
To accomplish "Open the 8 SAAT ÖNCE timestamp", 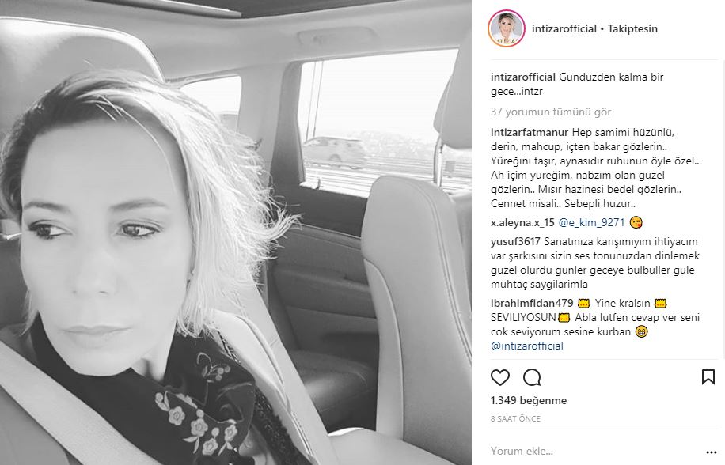I will (x=515, y=419).
